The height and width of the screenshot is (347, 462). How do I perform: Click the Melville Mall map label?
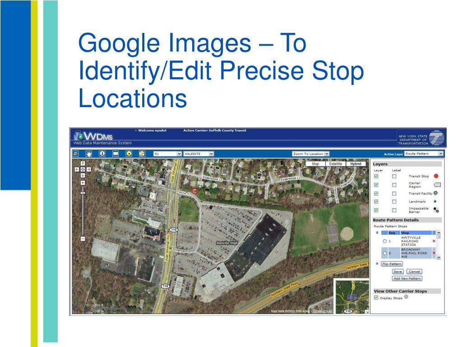coord(227,243)
